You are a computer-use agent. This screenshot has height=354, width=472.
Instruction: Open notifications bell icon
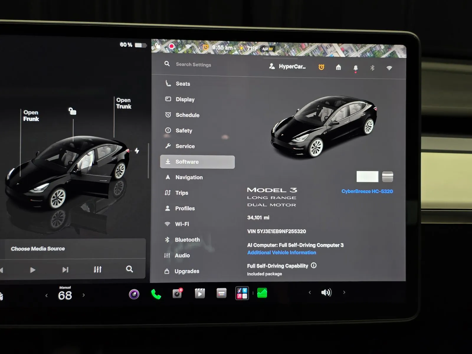pyautogui.click(x=355, y=68)
